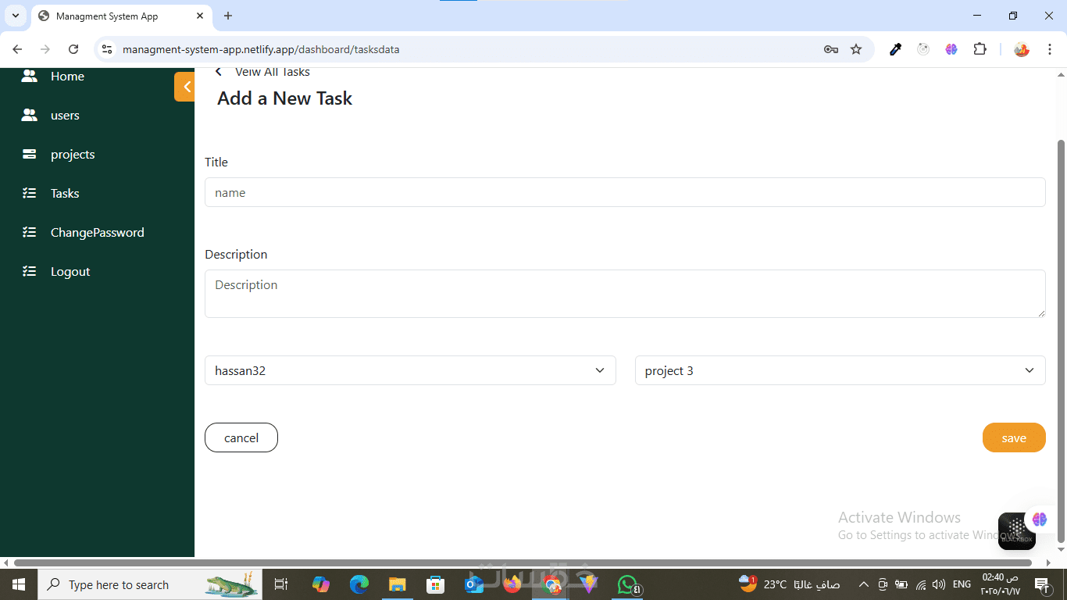Open the hassan32 user dropdown

coord(410,370)
